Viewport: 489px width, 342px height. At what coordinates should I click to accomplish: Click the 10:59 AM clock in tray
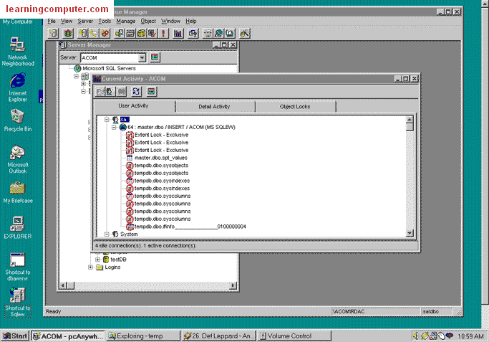470,336
